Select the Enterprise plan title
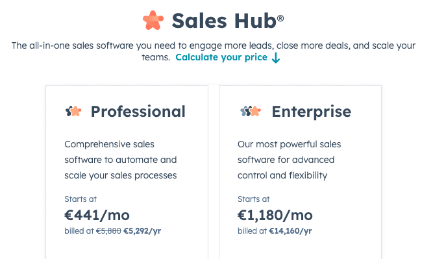The height and width of the screenshot is (259, 433). [312, 112]
